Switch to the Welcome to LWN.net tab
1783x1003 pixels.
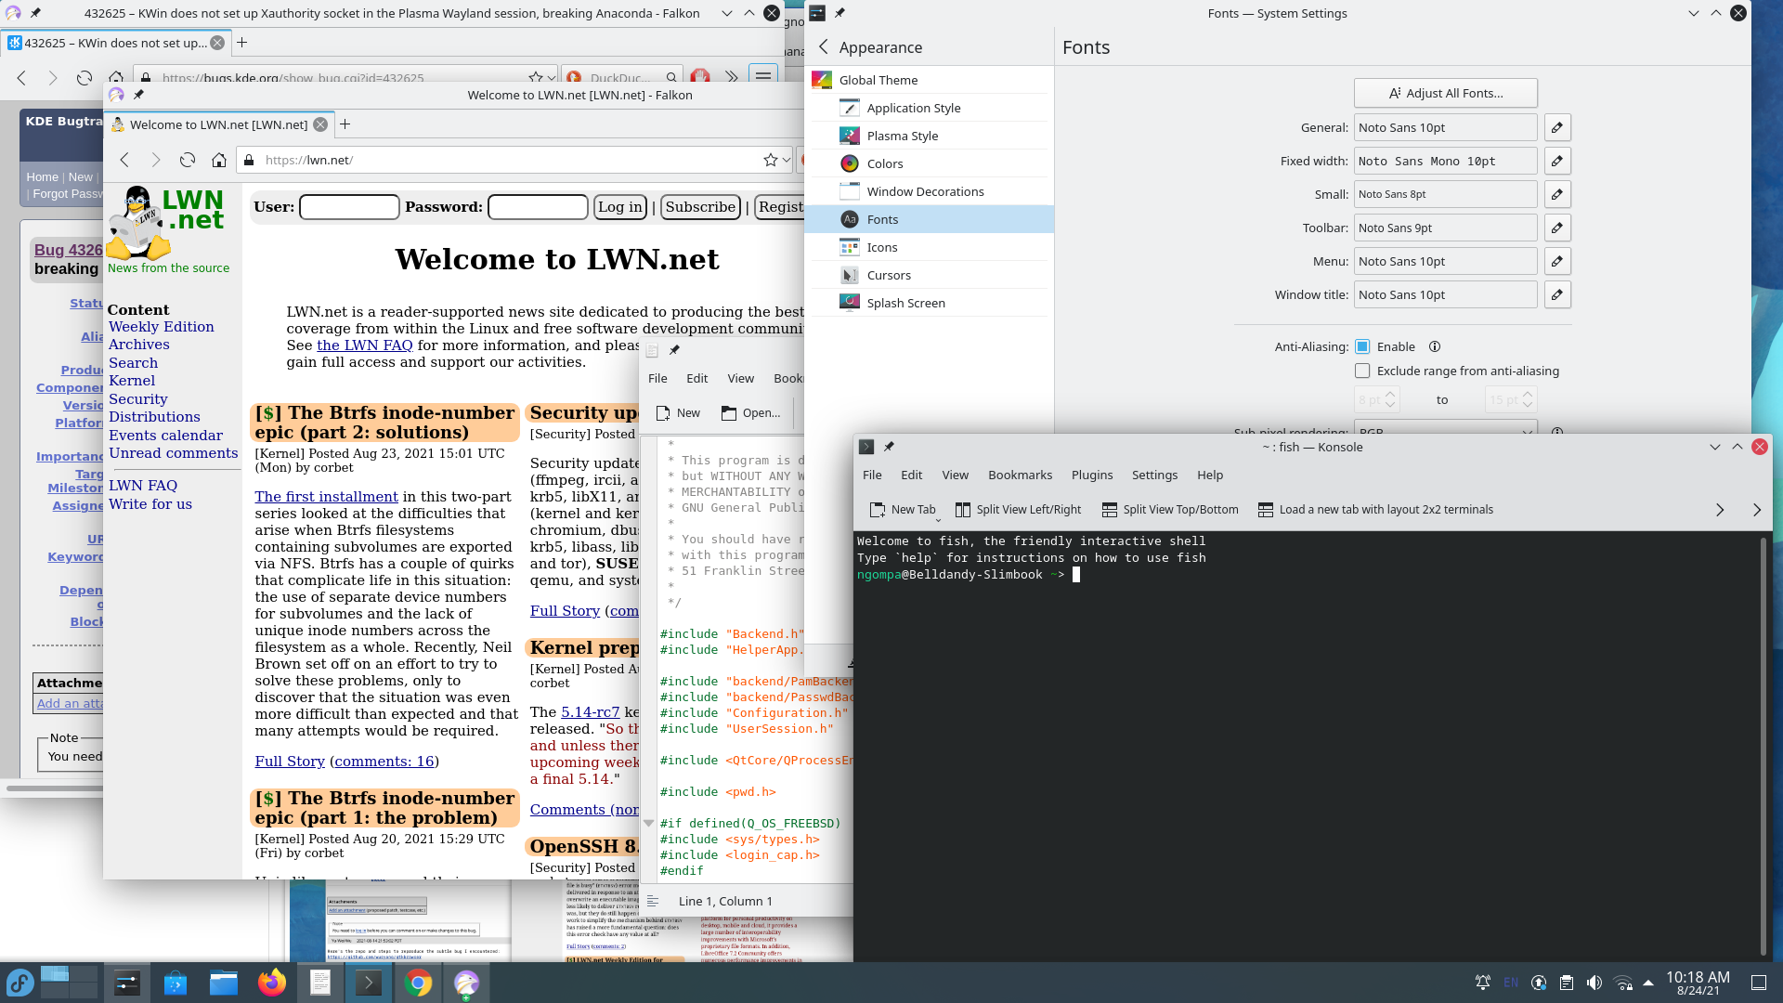tap(219, 124)
